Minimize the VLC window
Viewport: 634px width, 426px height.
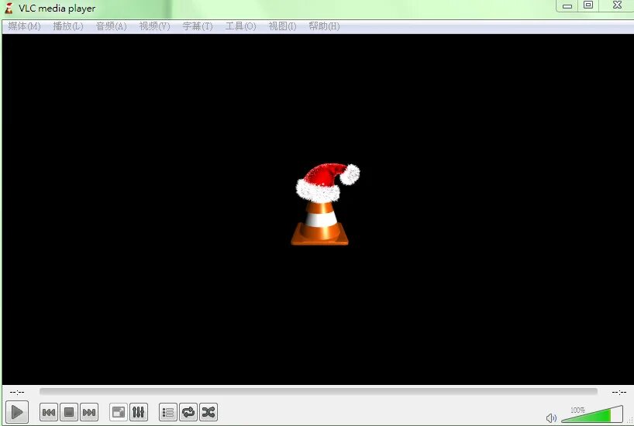pyautogui.click(x=567, y=5)
